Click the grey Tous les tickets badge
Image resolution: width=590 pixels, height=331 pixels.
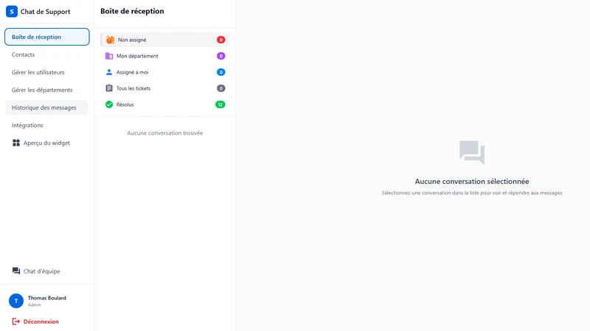coord(221,88)
